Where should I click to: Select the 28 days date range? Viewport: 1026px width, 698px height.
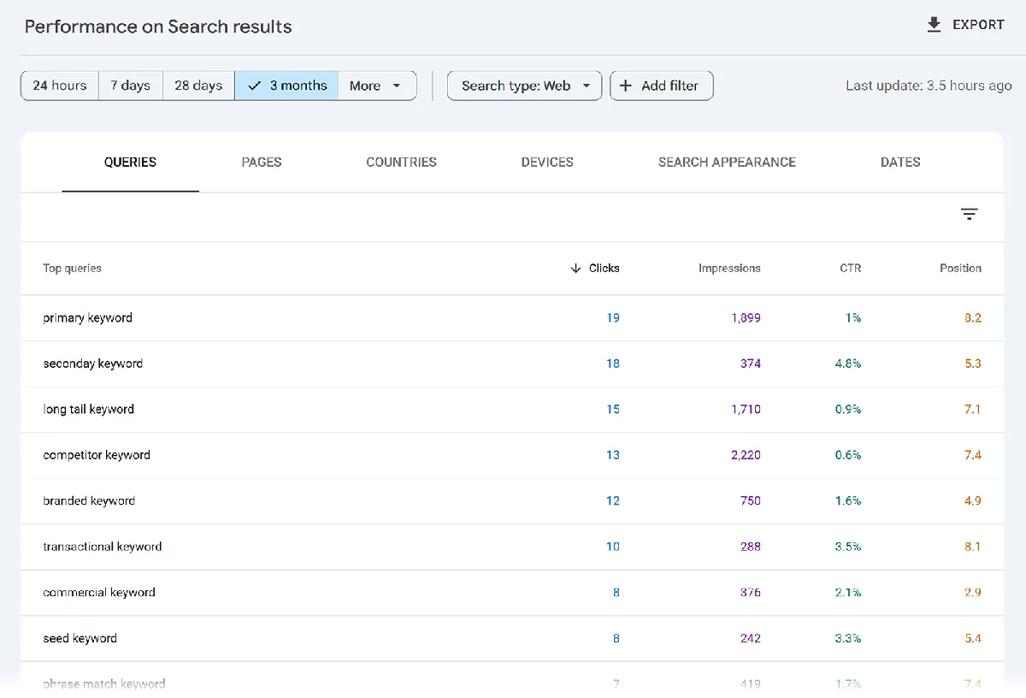click(x=198, y=86)
